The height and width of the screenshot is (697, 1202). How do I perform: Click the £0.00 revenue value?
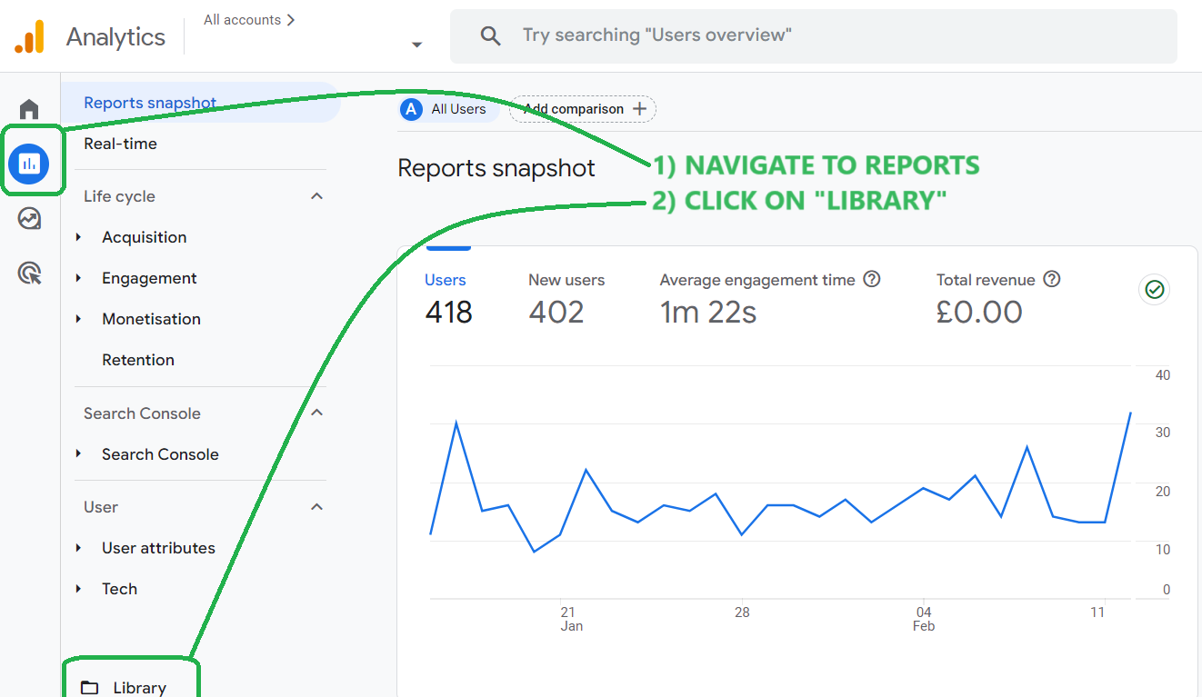point(979,313)
